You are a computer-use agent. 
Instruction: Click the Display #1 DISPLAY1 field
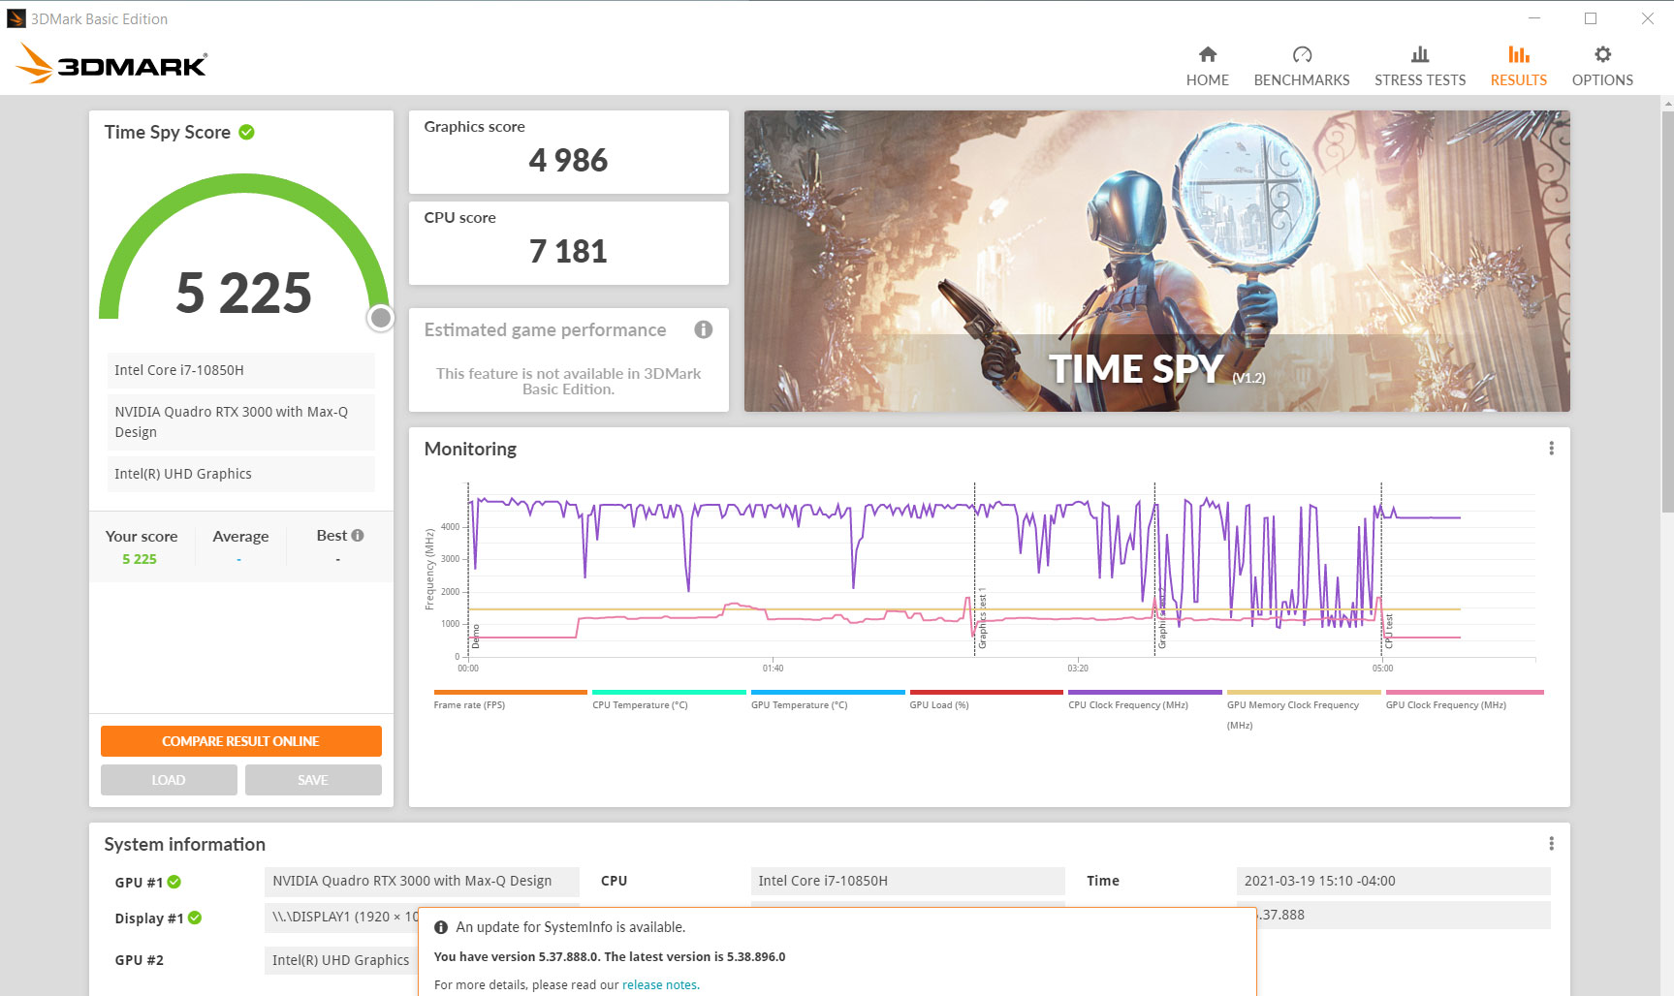pos(341,917)
